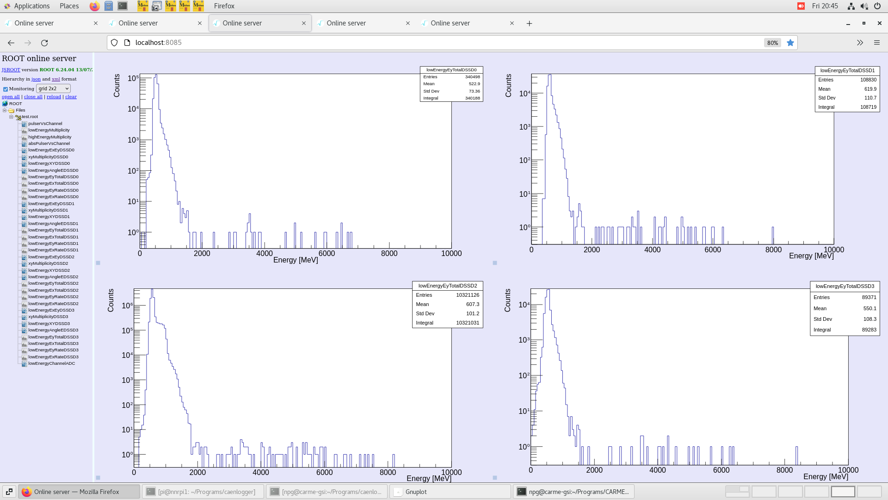
Task: Collapse the test.root tree node
Action: pyautogui.click(x=11, y=117)
